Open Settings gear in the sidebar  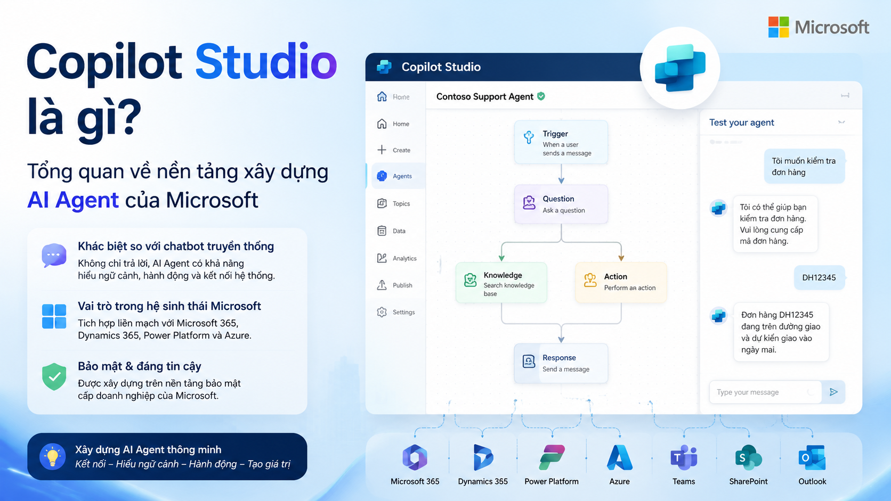pyautogui.click(x=382, y=312)
